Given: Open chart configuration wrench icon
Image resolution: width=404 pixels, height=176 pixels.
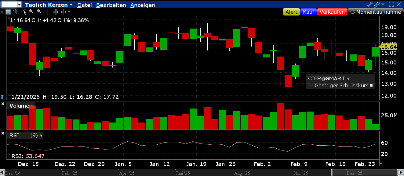Looking at the screenshot, I should 370,5.
